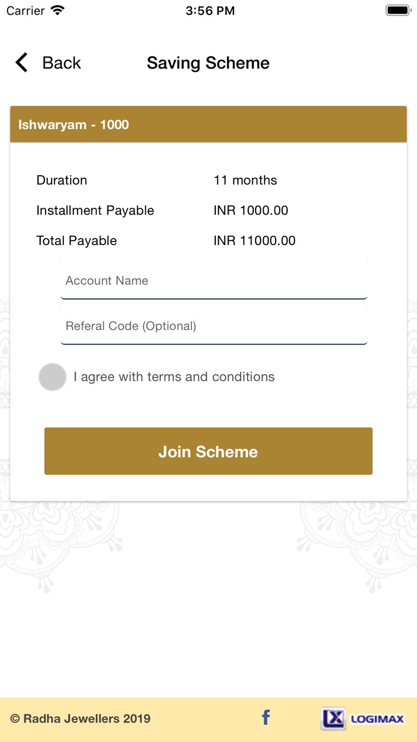
Task: Tap the 'I agree with terms' label
Action: coord(174,377)
